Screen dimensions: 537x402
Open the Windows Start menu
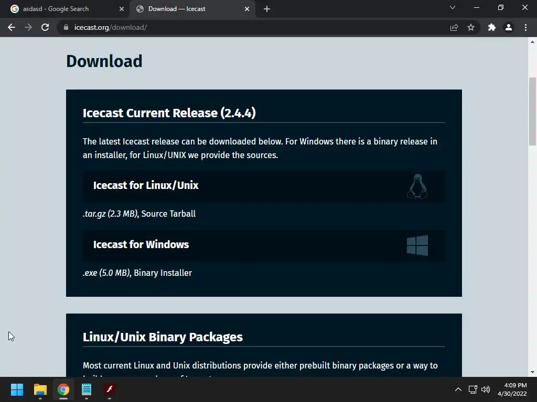pos(17,389)
